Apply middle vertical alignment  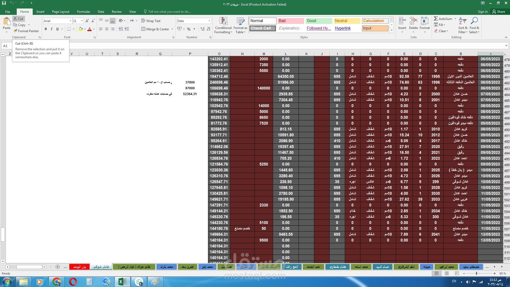coord(107,21)
